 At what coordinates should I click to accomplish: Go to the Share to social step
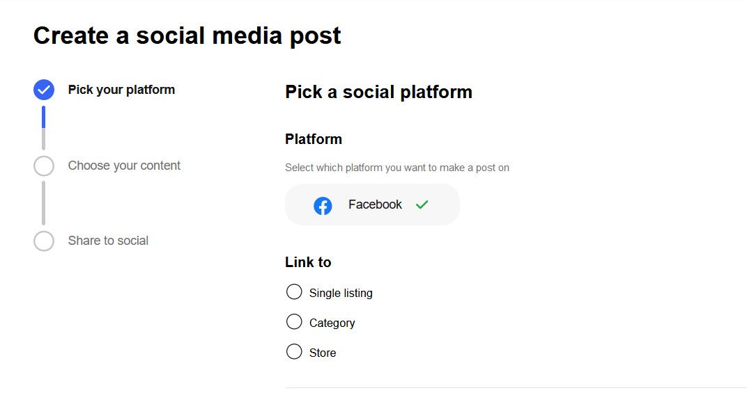(108, 241)
